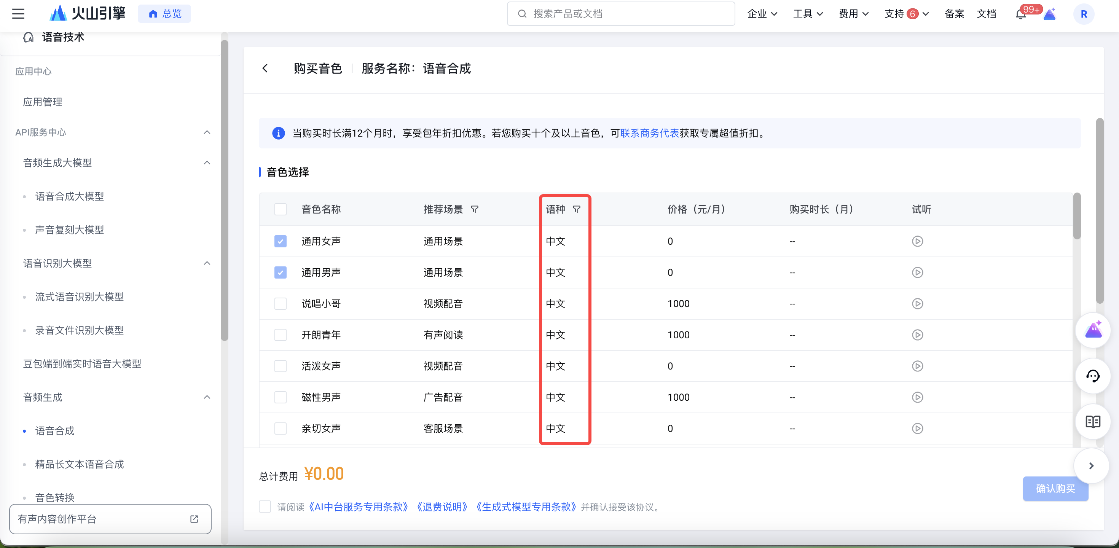Open the 支持 dropdown menu
Screen dimensions: 1119x548
(907, 14)
